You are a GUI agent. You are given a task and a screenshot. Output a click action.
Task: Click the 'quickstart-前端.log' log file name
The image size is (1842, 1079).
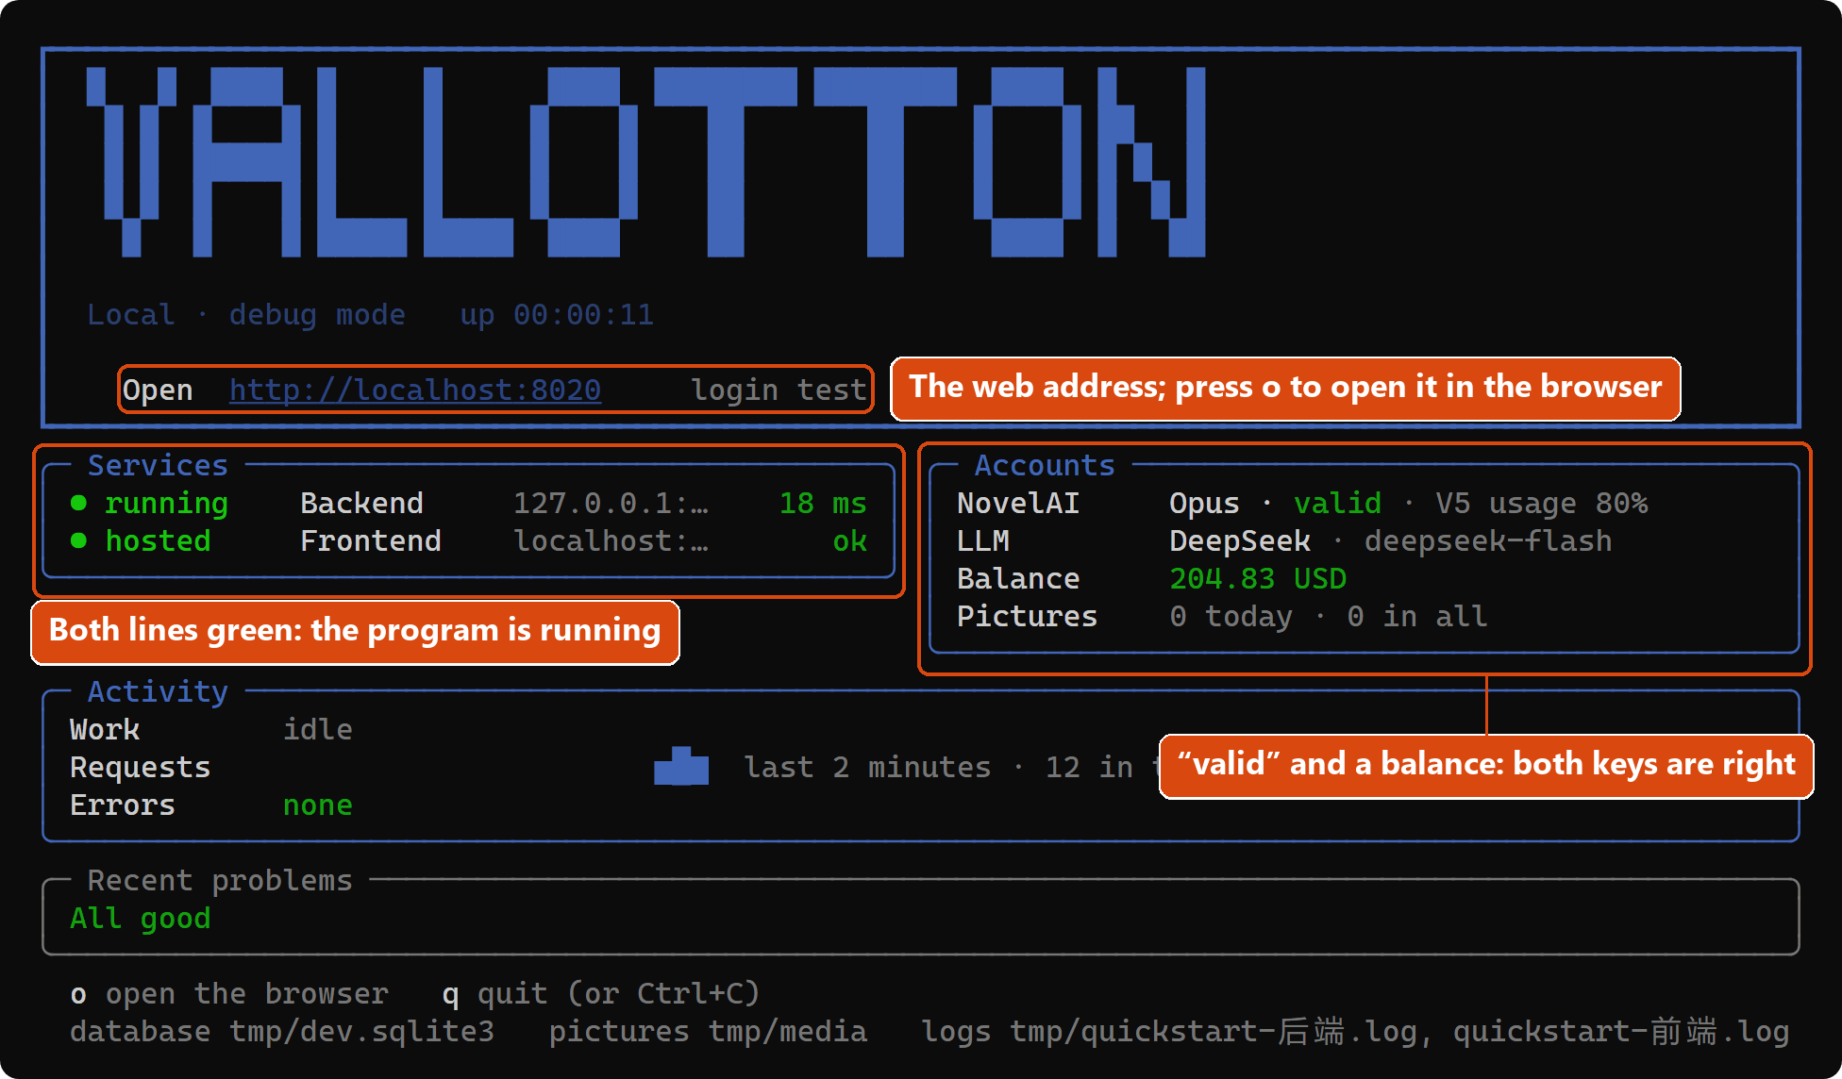pos(1621,1032)
